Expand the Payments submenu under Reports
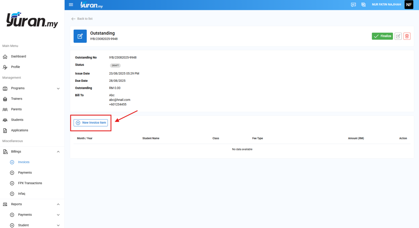 (58, 215)
